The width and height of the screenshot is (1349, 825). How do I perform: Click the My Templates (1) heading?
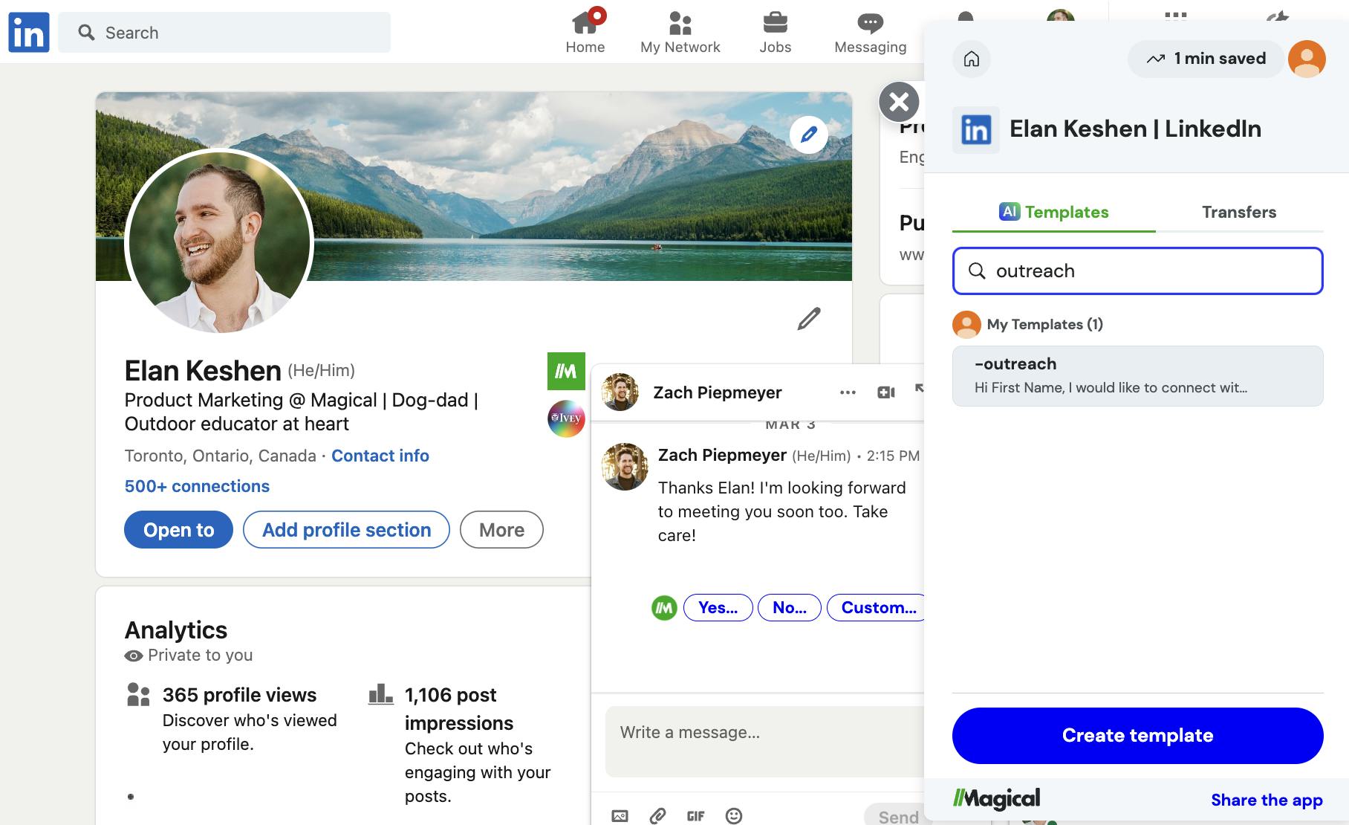tap(1044, 324)
